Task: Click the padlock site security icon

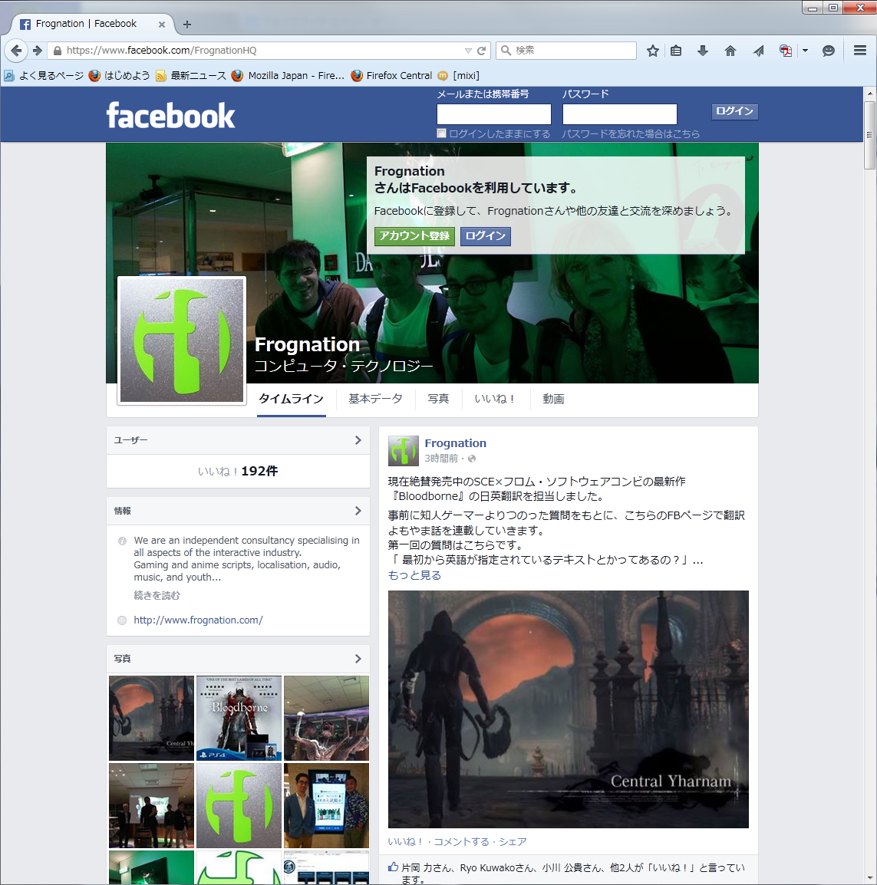Action: [x=57, y=51]
